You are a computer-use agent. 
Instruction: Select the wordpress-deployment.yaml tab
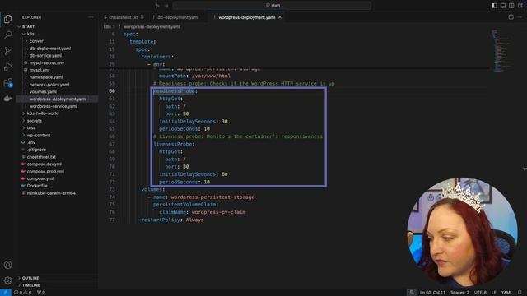coord(246,17)
